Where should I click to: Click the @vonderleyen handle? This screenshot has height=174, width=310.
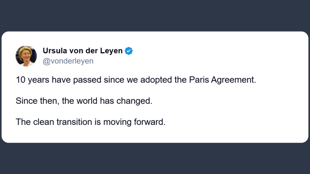click(x=68, y=62)
